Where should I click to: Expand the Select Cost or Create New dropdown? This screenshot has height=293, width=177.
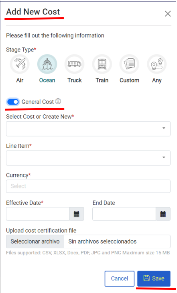88,129
